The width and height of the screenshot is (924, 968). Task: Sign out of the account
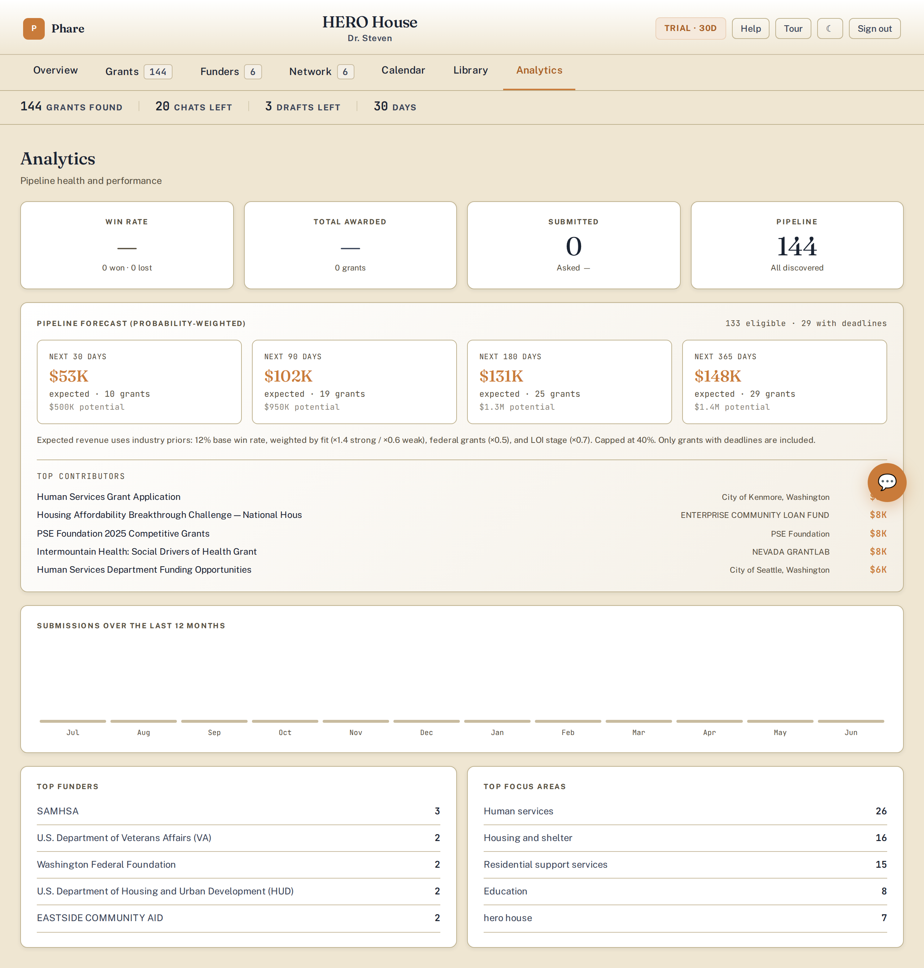[874, 28]
